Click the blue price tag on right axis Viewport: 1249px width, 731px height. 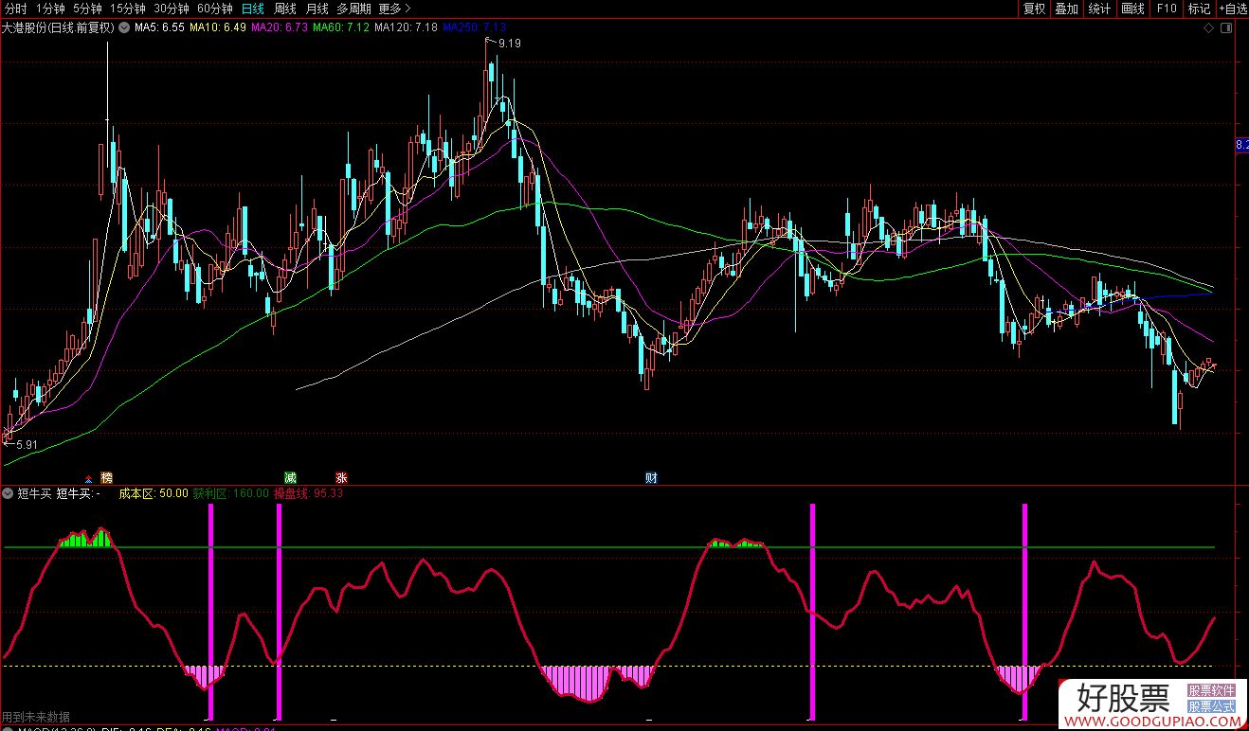pos(1242,145)
